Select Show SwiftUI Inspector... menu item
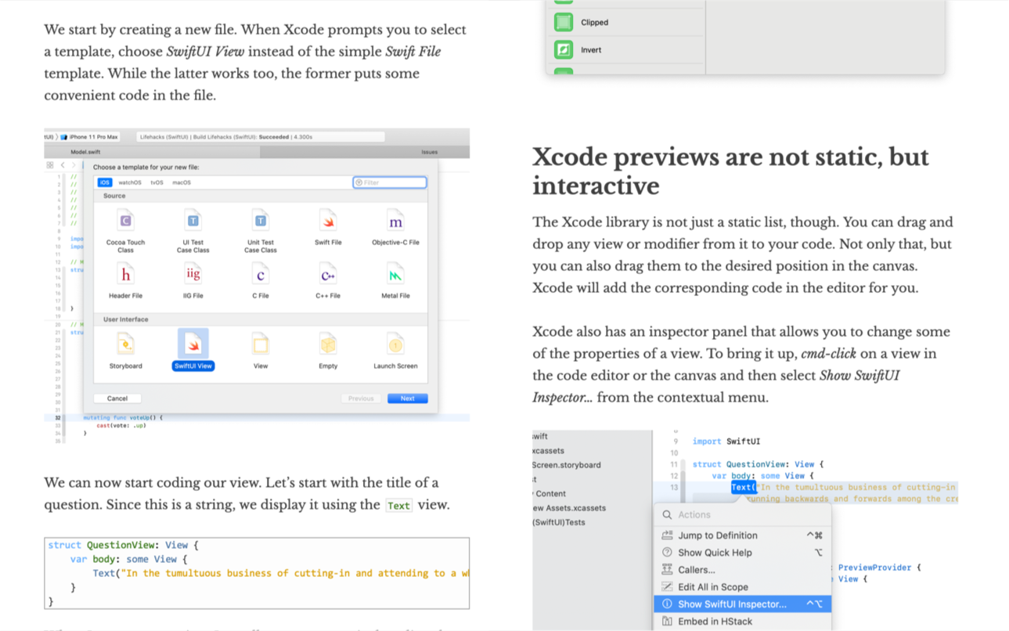This screenshot has height=631, width=1009. point(742,604)
